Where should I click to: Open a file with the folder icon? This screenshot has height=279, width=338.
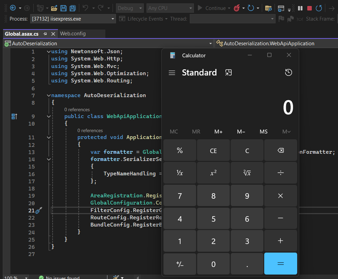(54, 8)
